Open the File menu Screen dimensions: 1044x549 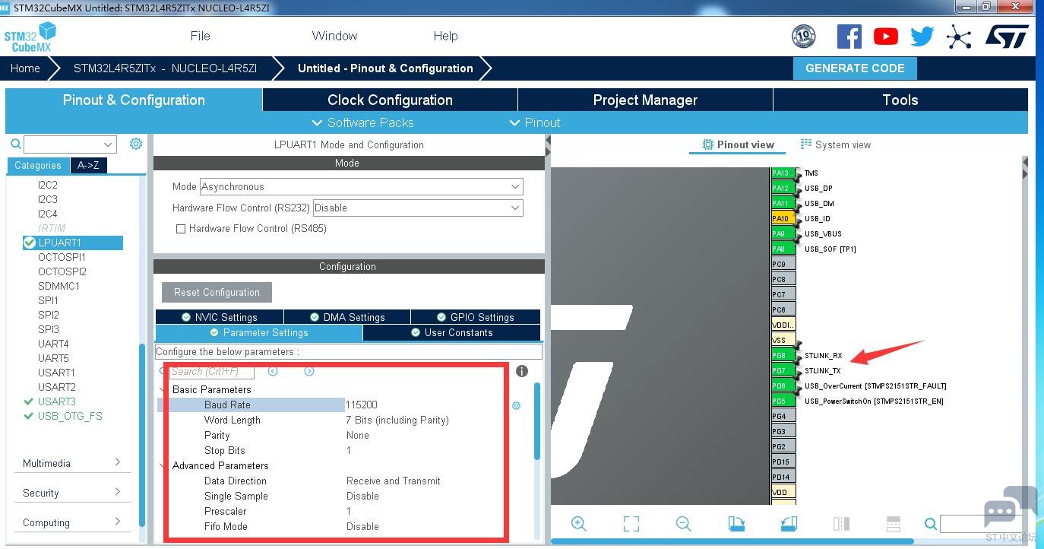201,36
